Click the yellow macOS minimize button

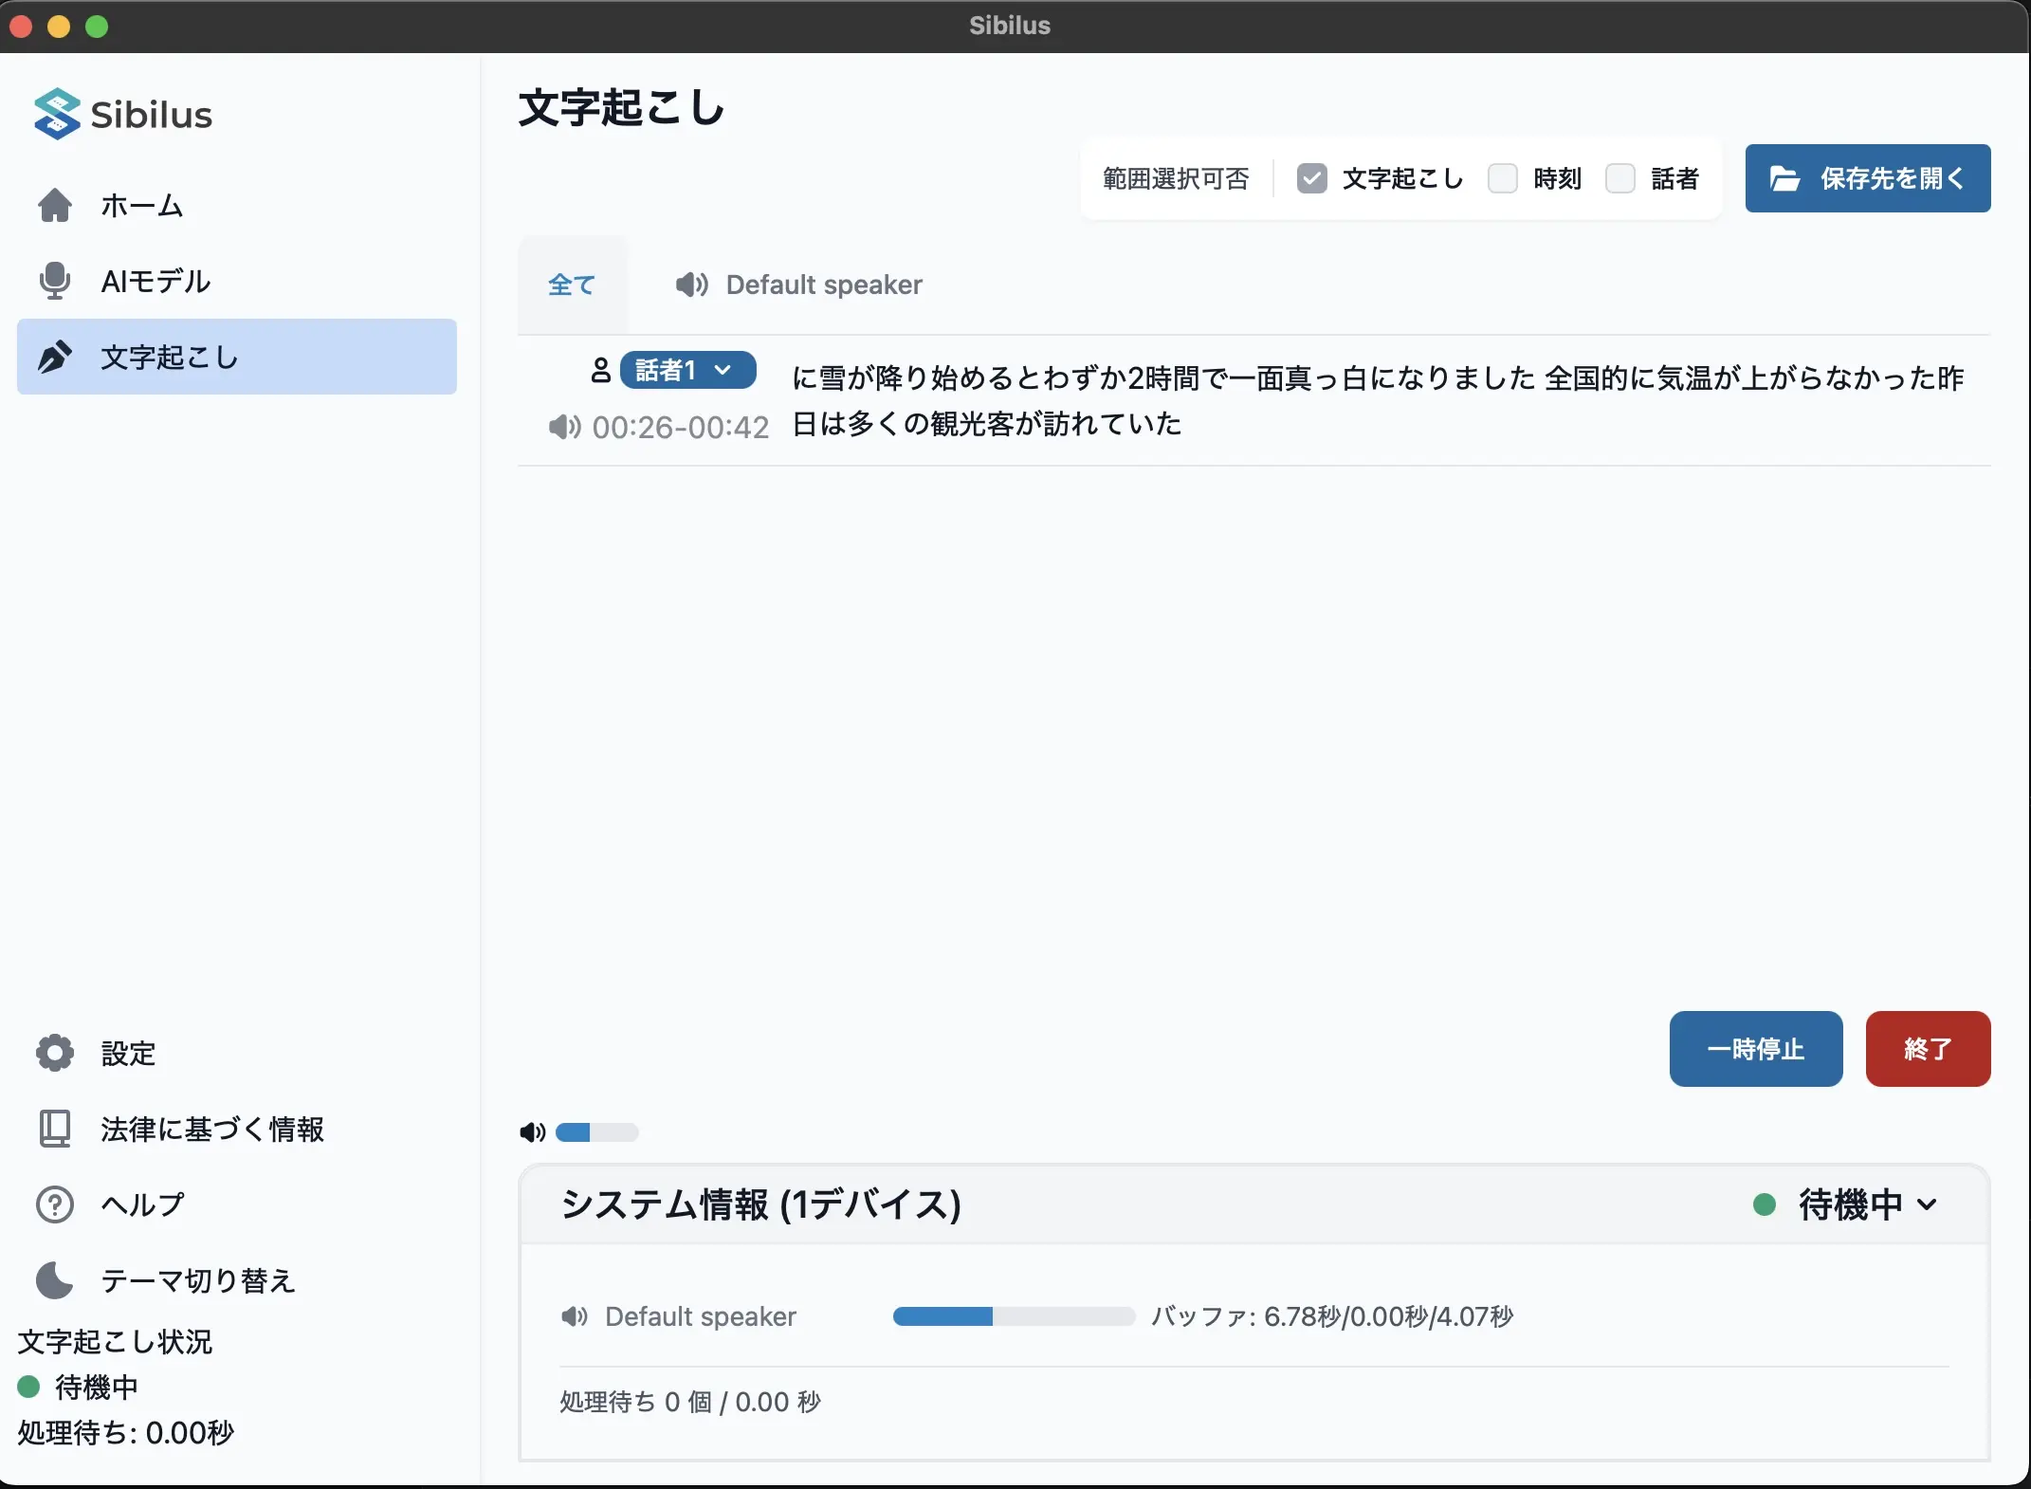[59, 27]
